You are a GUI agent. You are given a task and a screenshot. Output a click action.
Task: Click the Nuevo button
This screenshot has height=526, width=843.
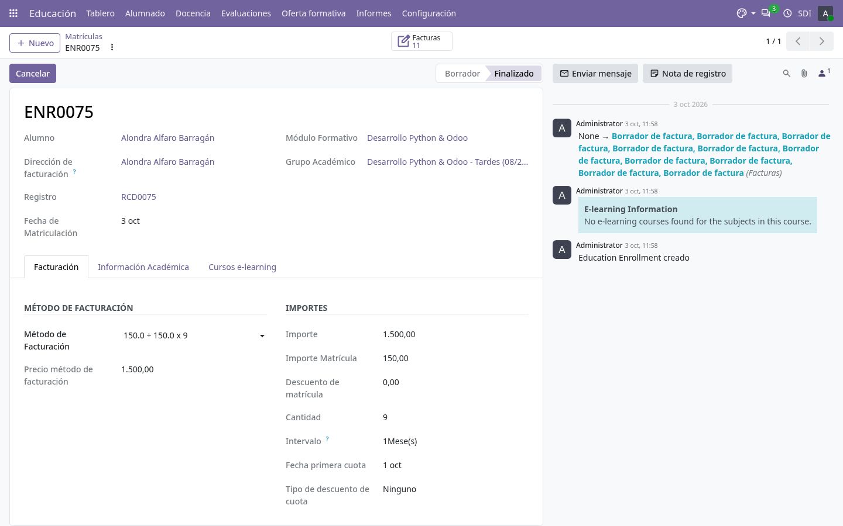(35, 43)
